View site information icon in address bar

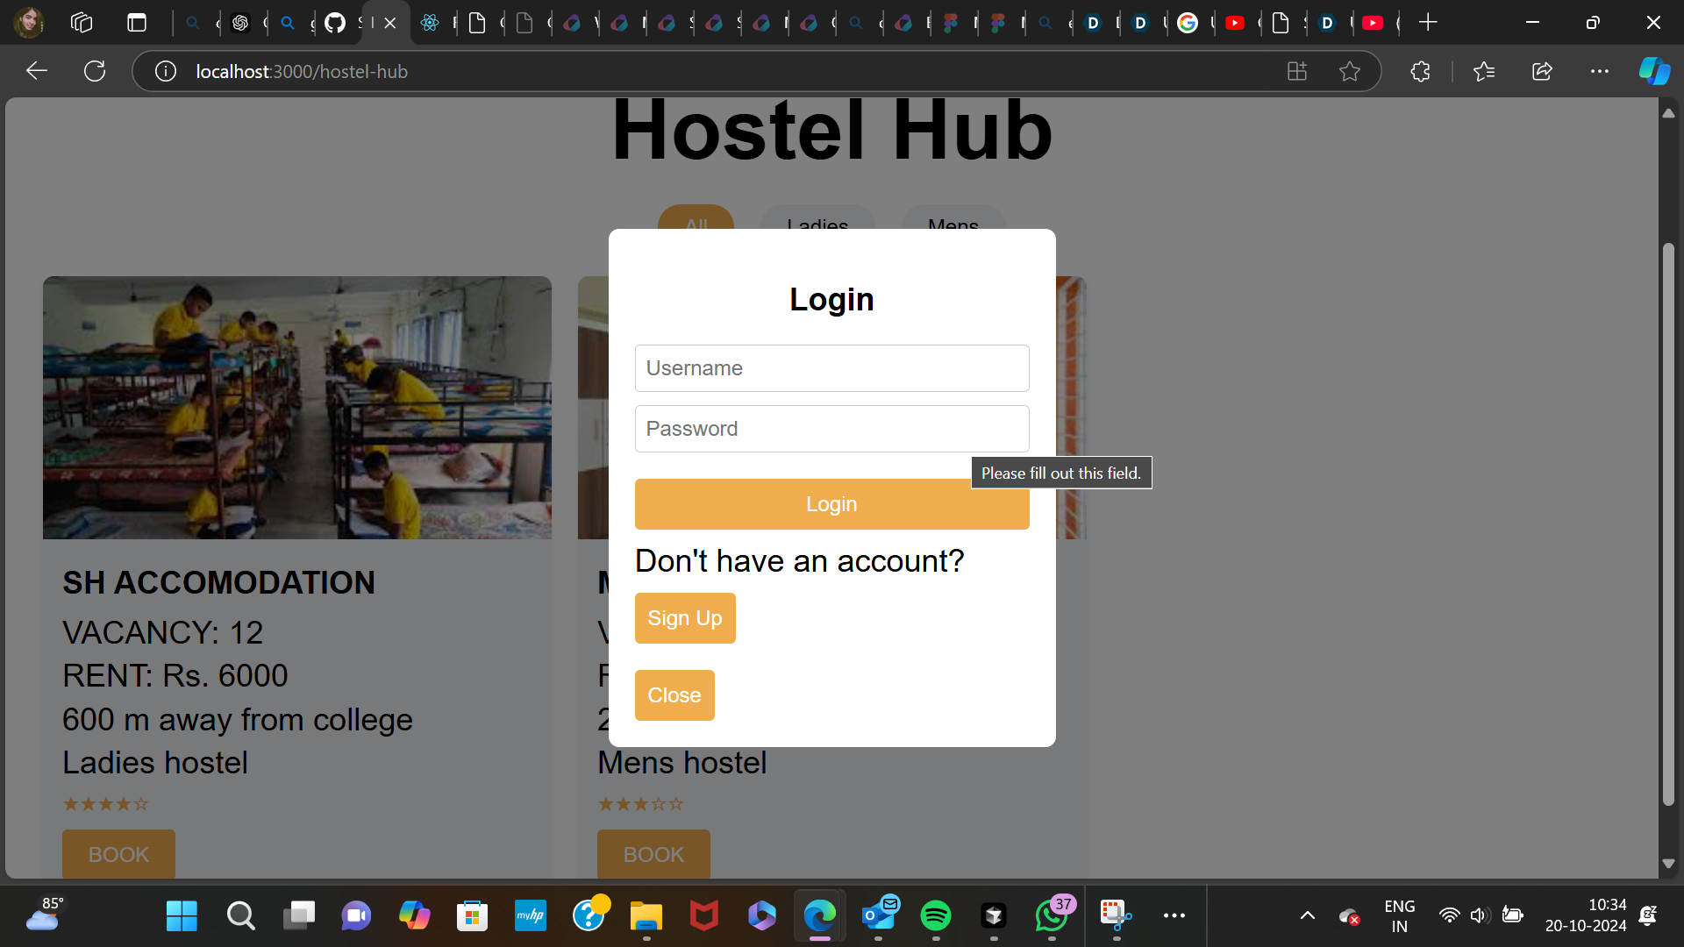pos(165,71)
